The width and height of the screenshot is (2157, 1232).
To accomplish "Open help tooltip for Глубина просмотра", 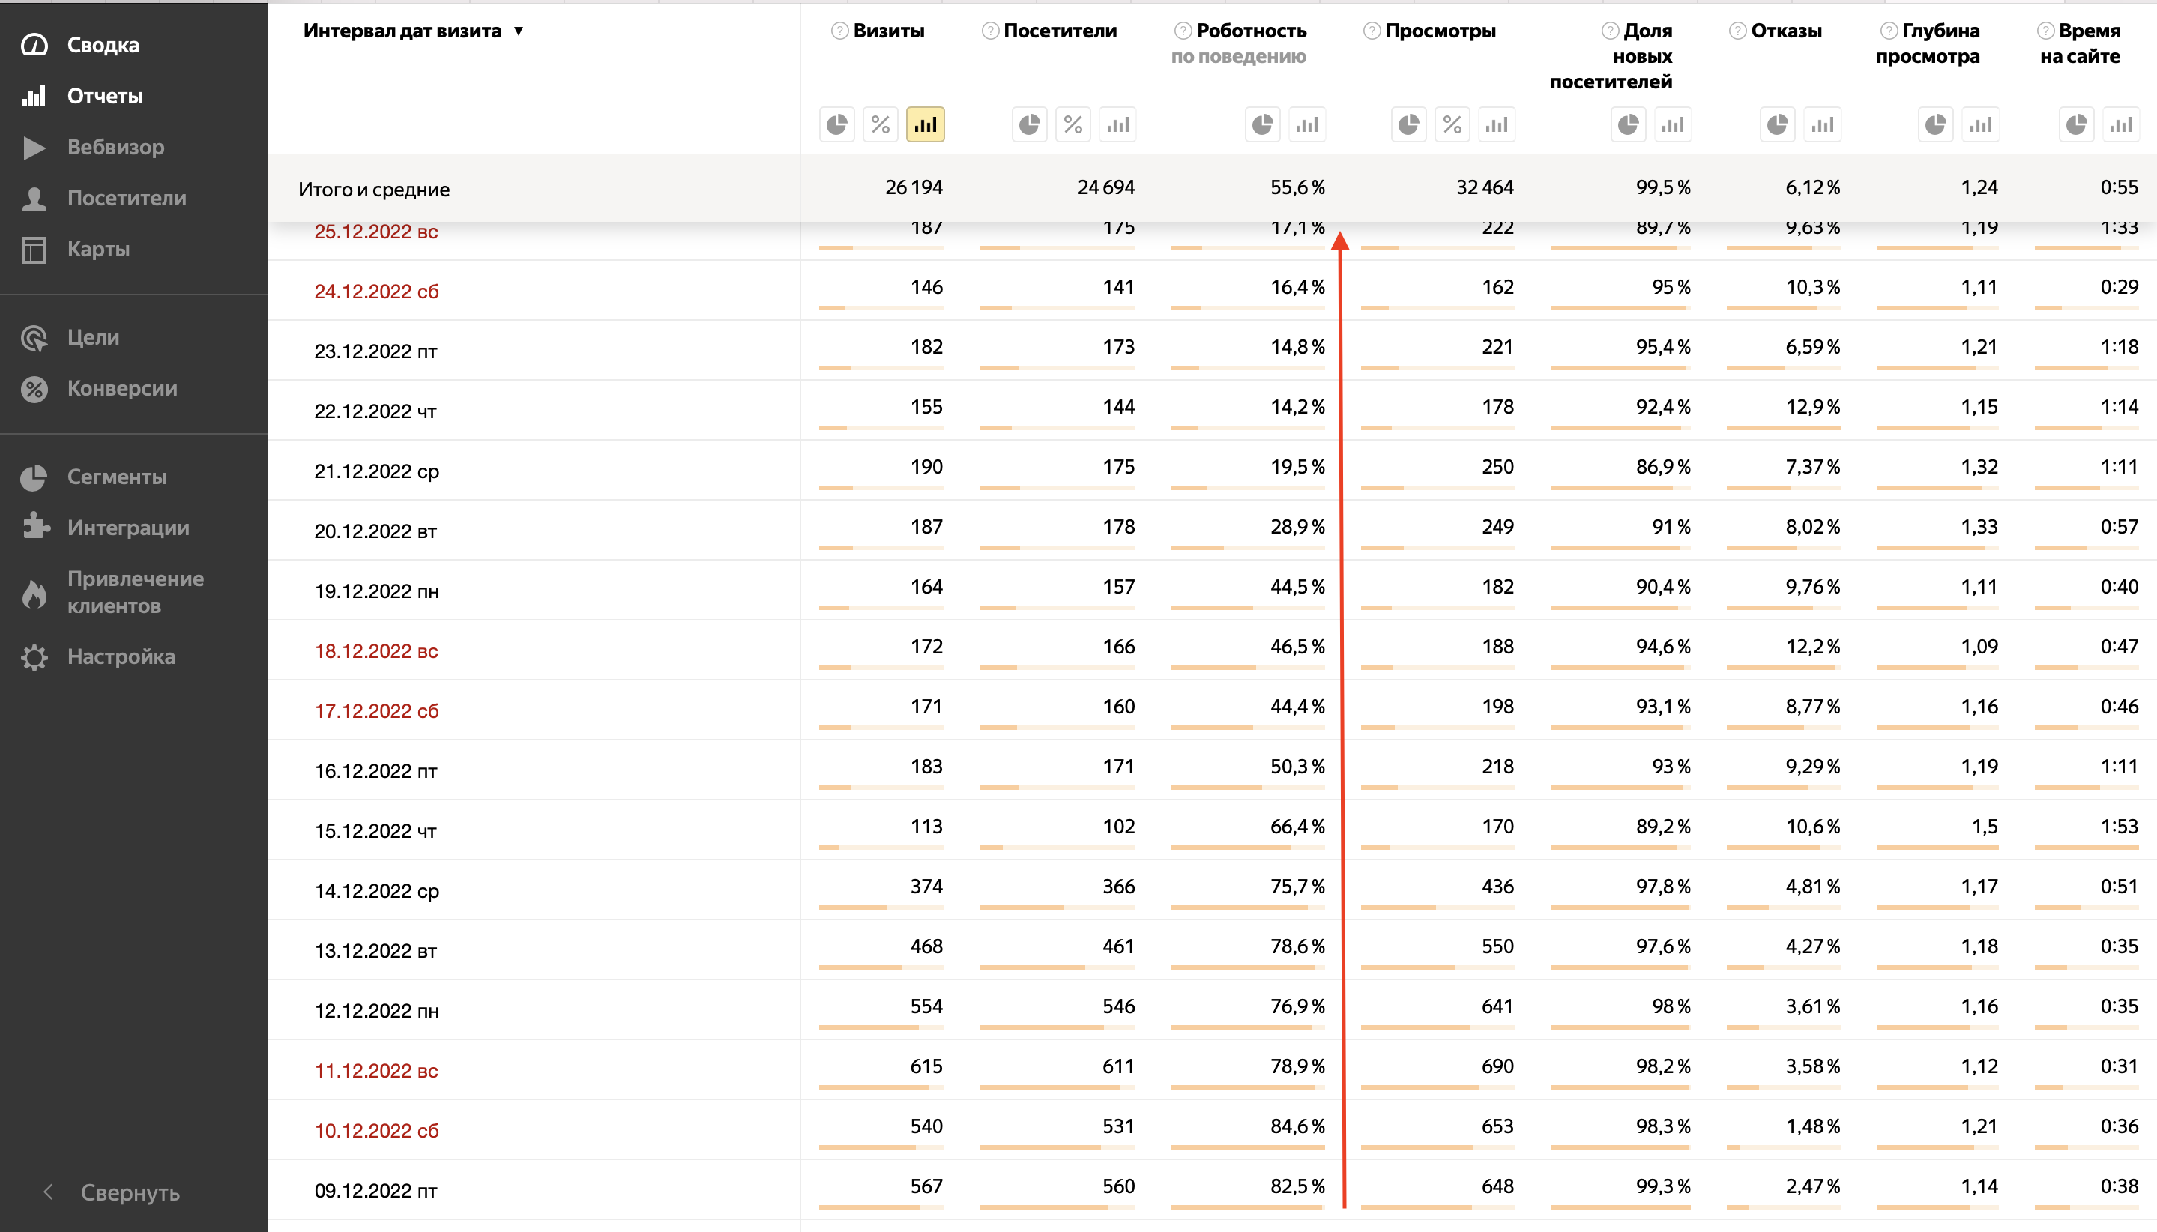I will [x=1889, y=31].
